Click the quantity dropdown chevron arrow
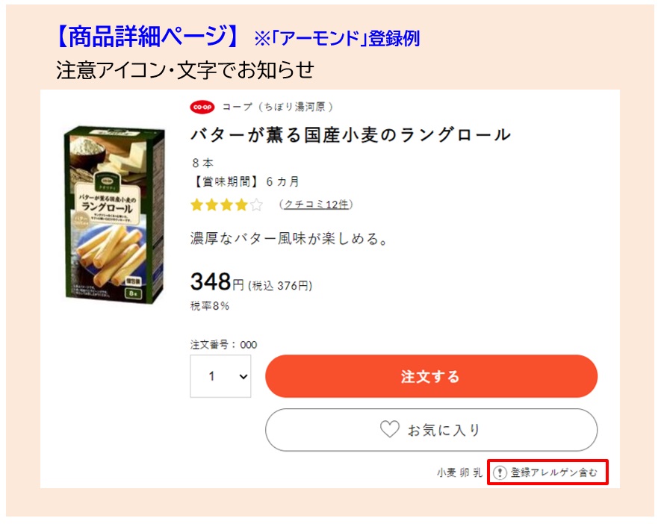661x524 pixels. pyautogui.click(x=243, y=376)
